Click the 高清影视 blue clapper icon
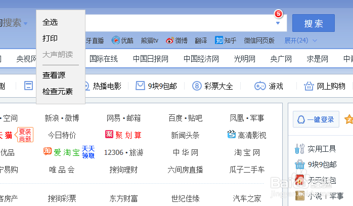The image size is (353, 206). click(232, 134)
